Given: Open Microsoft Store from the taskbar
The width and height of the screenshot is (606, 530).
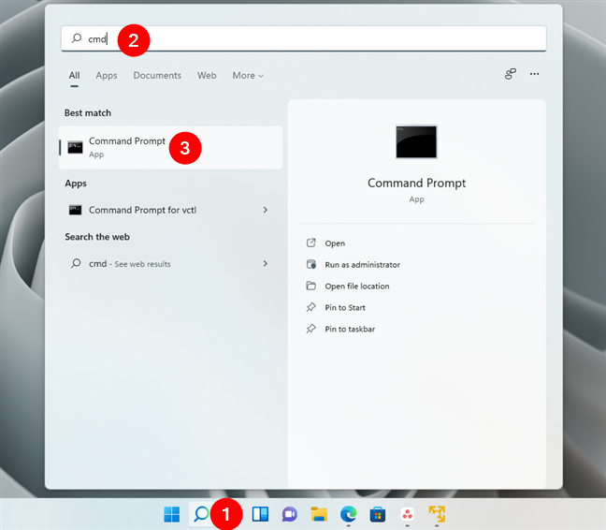Looking at the screenshot, I should click(x=378, y=513).
